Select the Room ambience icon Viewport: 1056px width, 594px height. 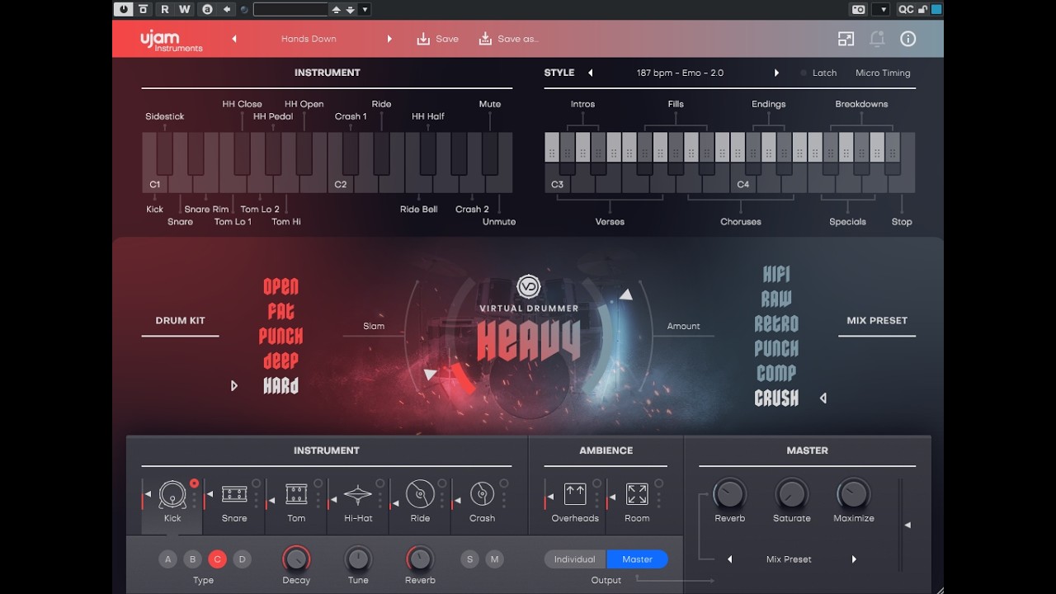coord(637,494)
